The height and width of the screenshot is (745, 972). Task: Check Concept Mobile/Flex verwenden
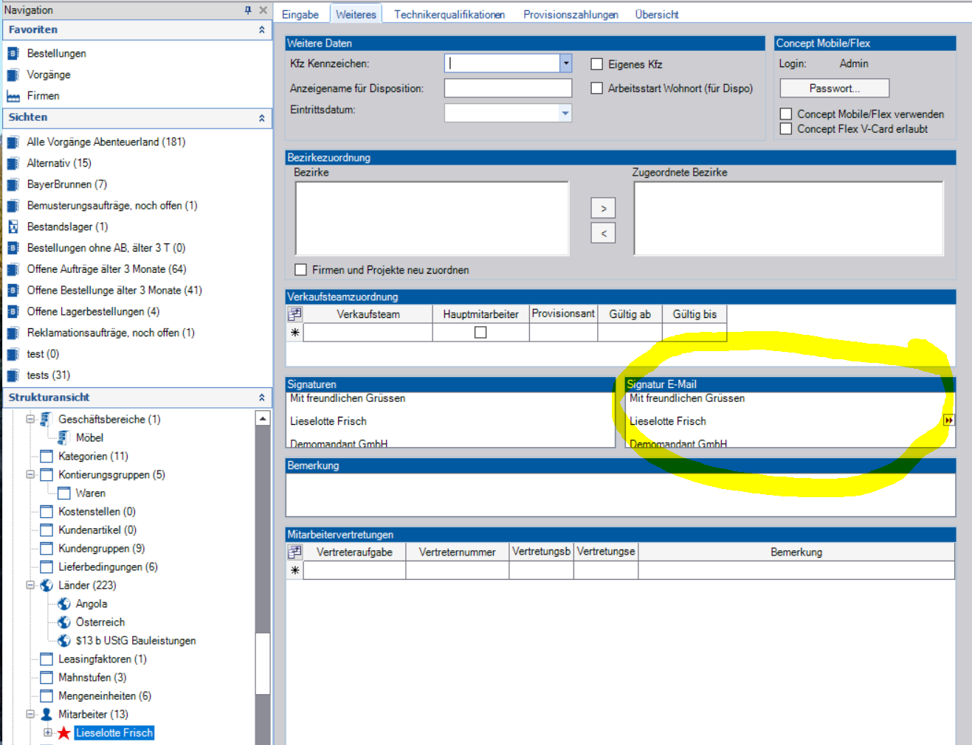[786, 114]
